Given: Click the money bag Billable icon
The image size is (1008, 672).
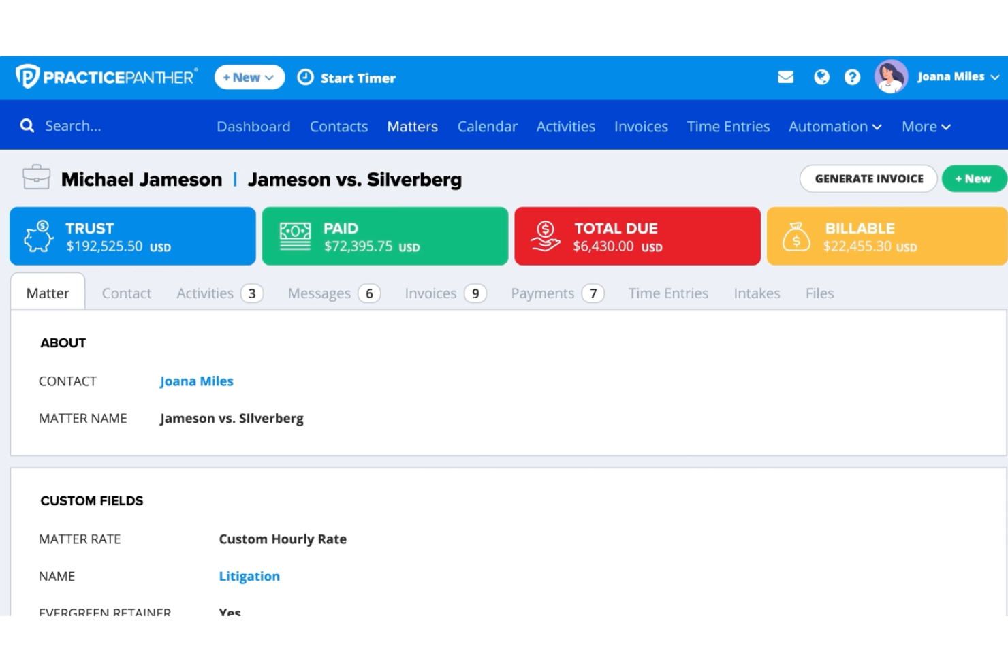Looking at the screenshot, I should 796,236.
